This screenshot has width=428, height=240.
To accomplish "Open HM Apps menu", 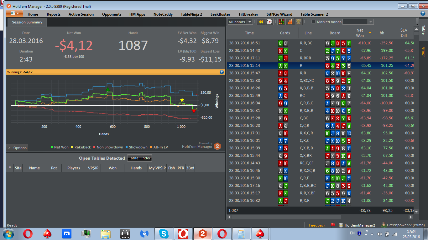I will tap(137, 14).
